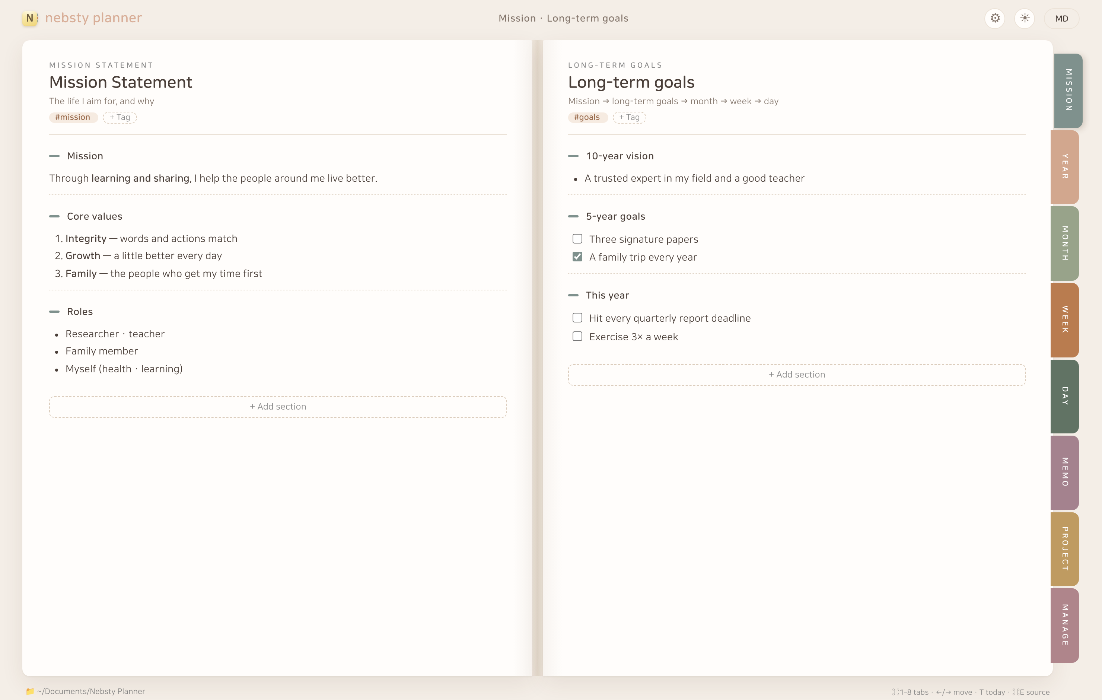Click the ~/Documents/Nebsty Planner path
The width and height of the screenshot is (1102, 700).
[x=91, y=691]
